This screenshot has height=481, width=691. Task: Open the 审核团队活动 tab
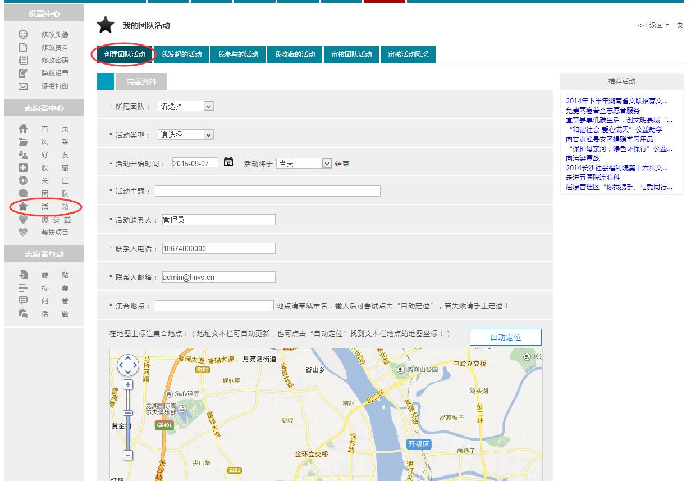[x=351, y=55]
